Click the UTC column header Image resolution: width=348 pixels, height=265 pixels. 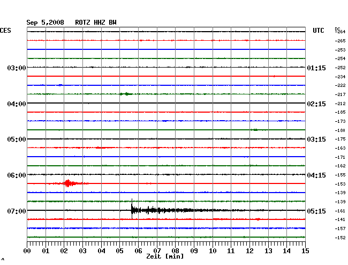coord(318,31)
